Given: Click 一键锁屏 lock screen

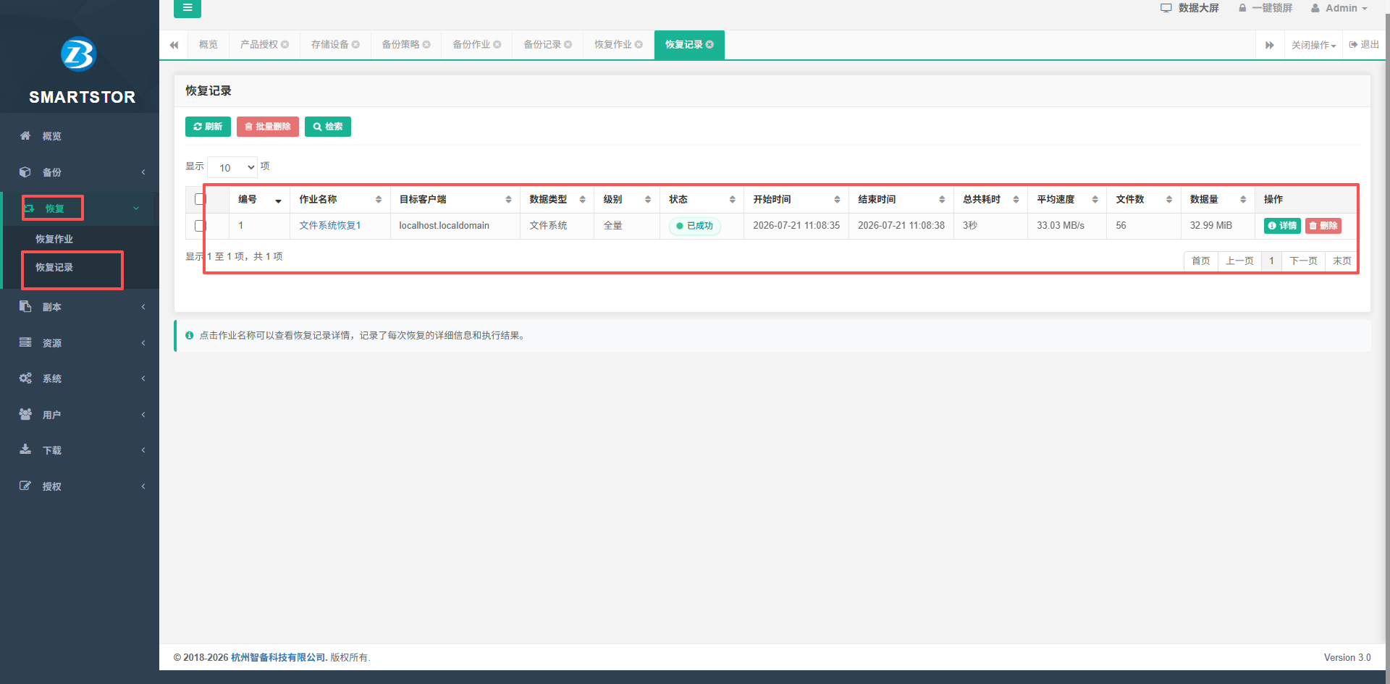Looking at the screenshot, I should coord(1265,8).
